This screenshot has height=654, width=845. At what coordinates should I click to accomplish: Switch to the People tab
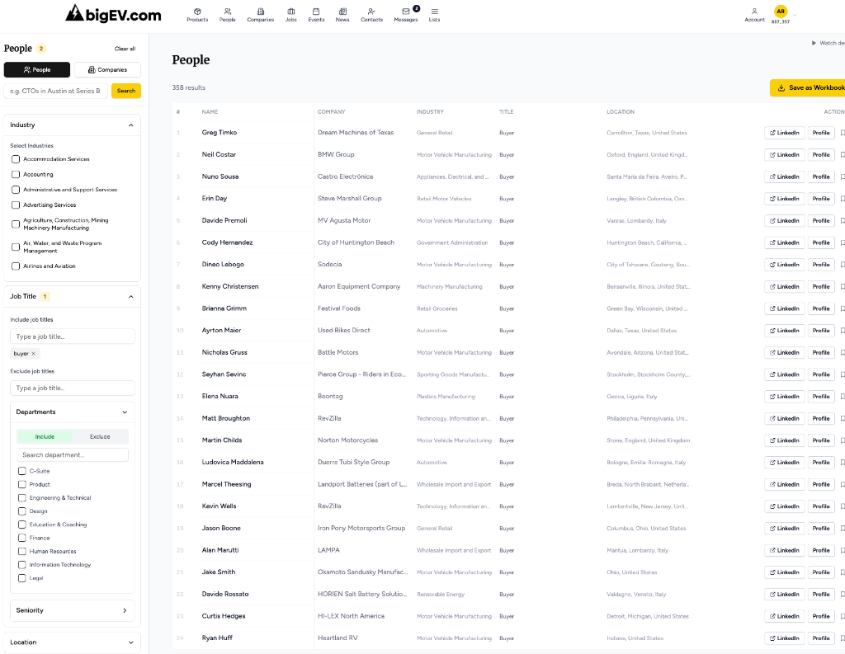coord(37,69)
